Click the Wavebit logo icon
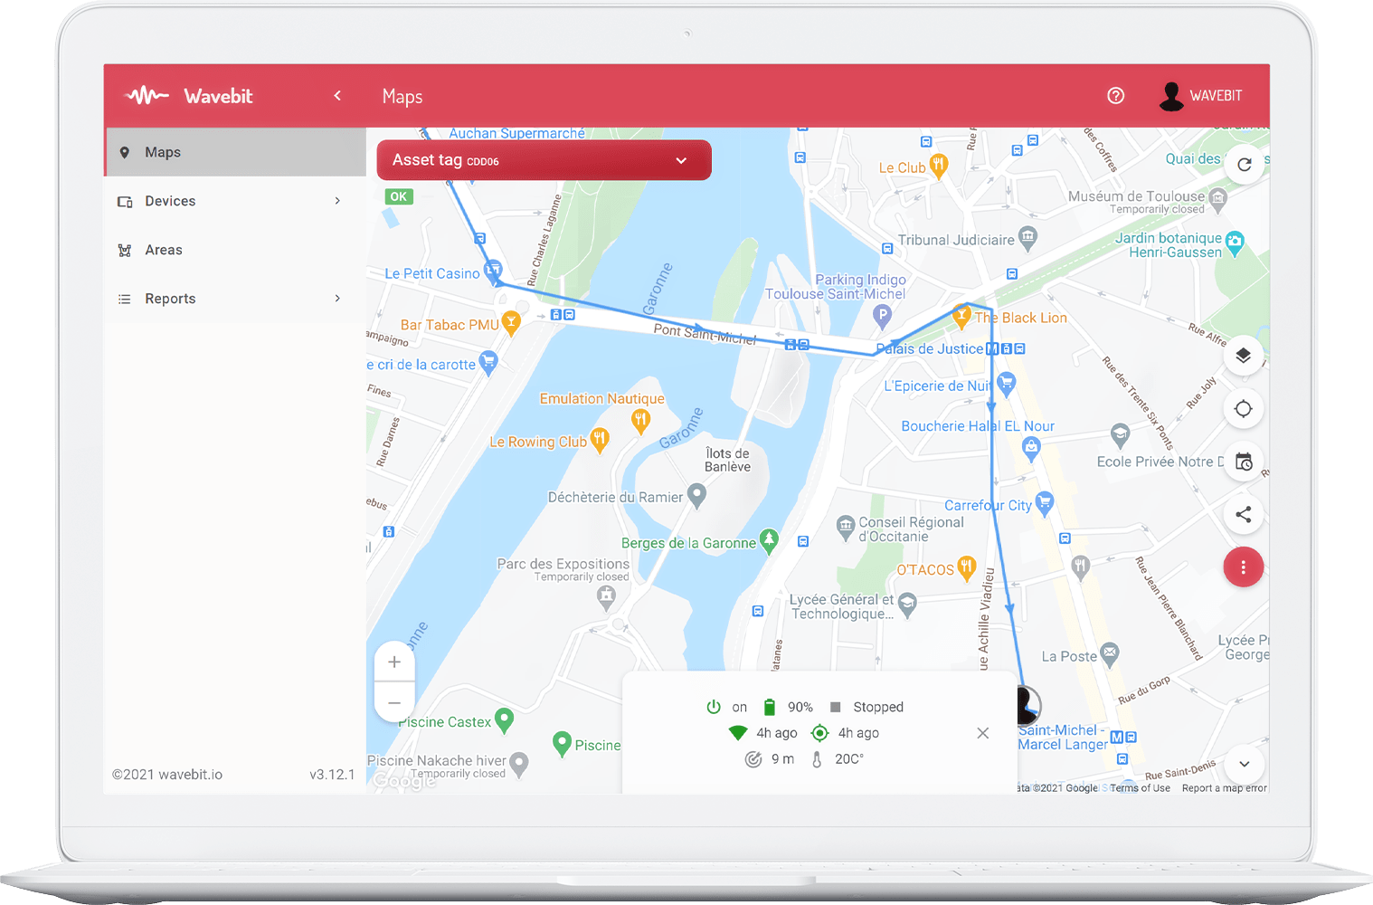1373x905 pixels. (x=147, y=95)
